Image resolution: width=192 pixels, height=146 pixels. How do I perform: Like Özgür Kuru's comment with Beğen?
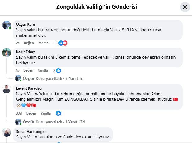pos(29,43)
